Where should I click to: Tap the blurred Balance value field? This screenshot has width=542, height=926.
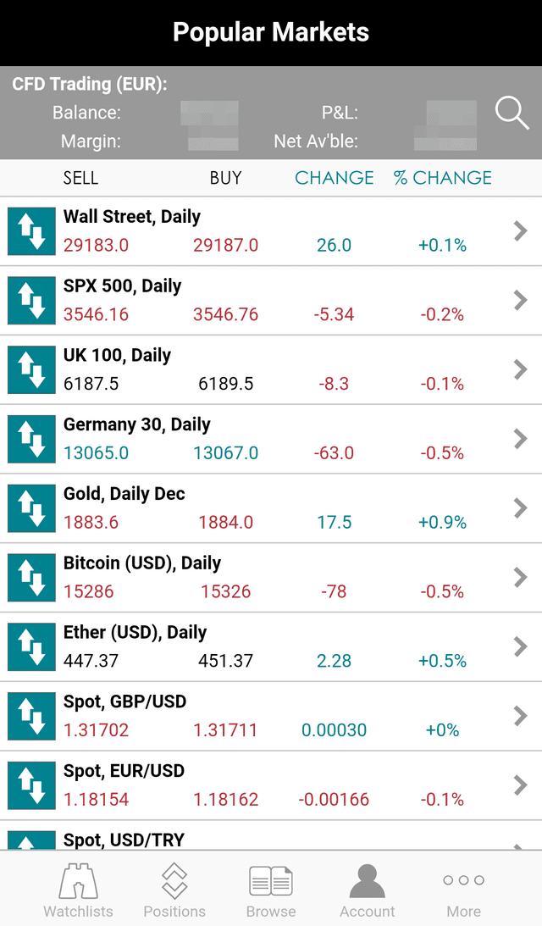[209, 113]
